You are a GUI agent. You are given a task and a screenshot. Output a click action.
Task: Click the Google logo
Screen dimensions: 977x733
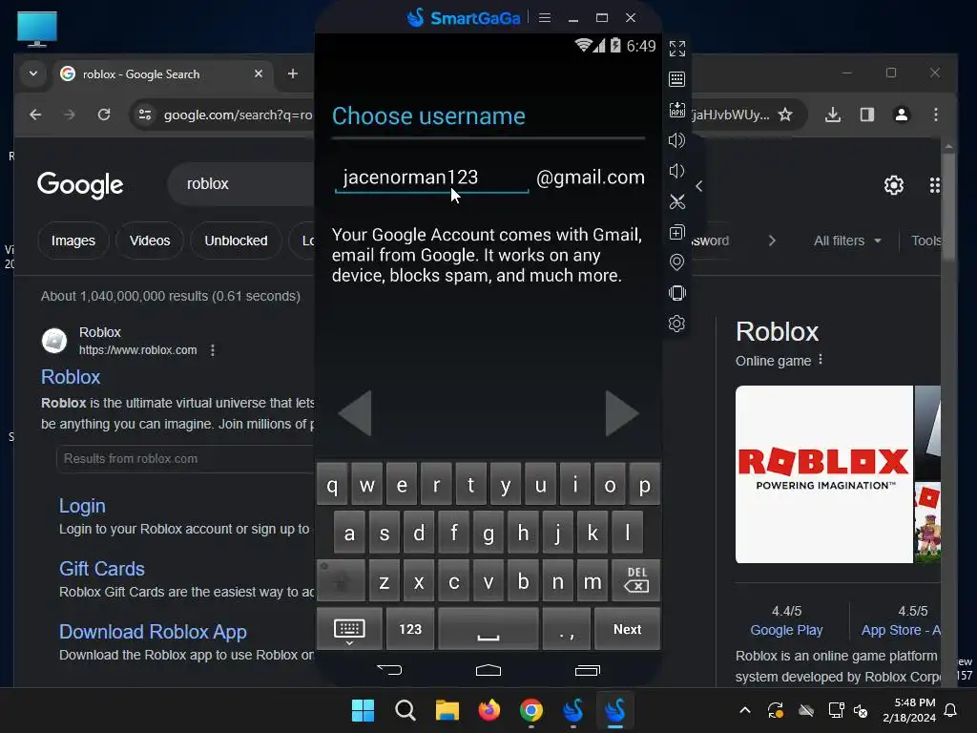(x=80, y=185)
